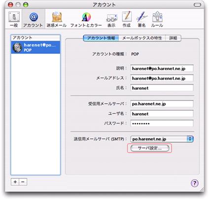This screenshot has width=209, height=200.
Task: Open the 表示 viewing preferences pane
Action: pyautogui.click(x=112, y=19)
